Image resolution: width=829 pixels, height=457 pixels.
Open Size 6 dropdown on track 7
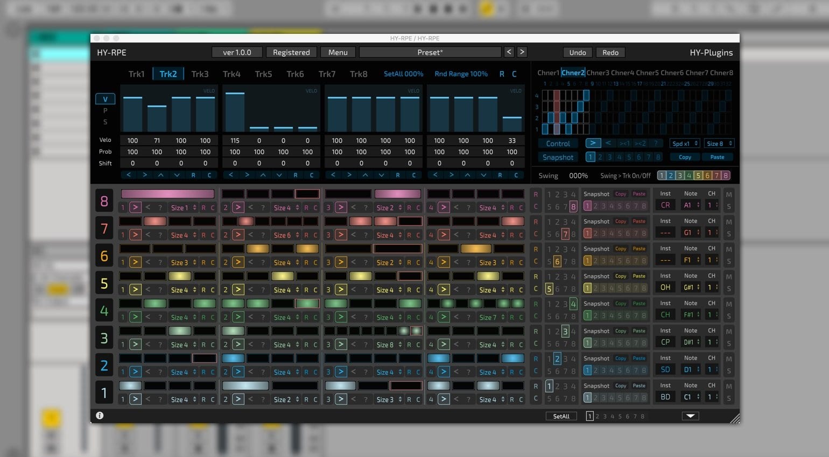[x=286, y=235]
